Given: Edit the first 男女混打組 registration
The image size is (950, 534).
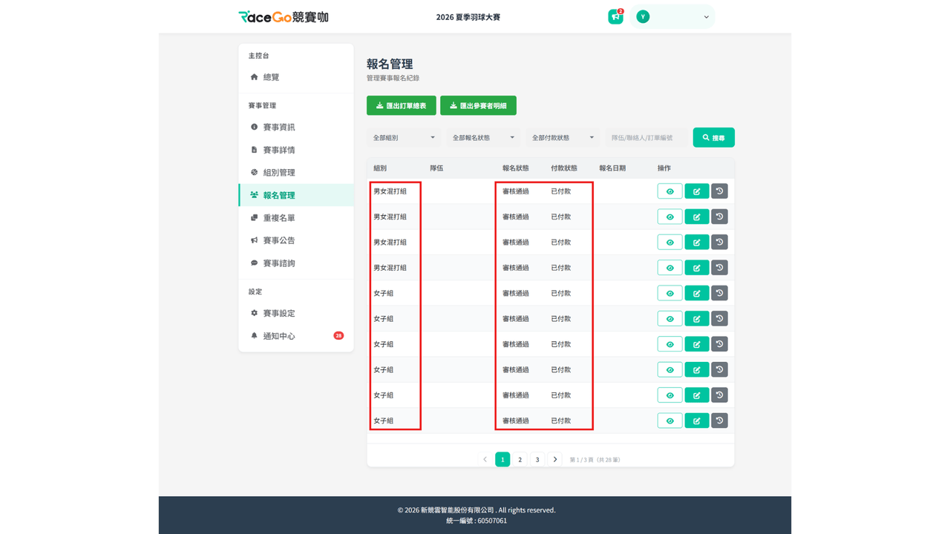Looking at the screenshot, I should [x=697, y=191].
